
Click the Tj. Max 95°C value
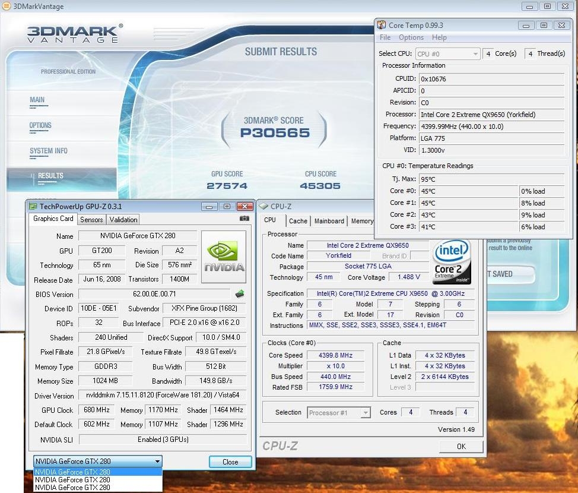pos(492,179)
